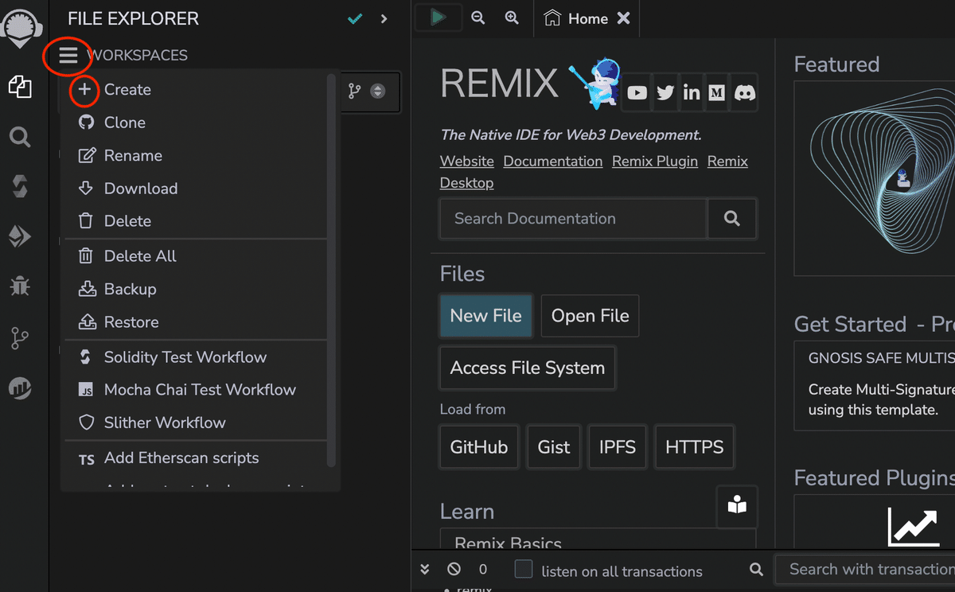Open Remix YouTube channel icon

[x=637, y=93]
